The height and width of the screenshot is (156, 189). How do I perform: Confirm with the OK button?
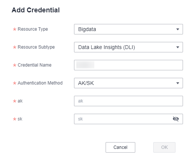164,147
